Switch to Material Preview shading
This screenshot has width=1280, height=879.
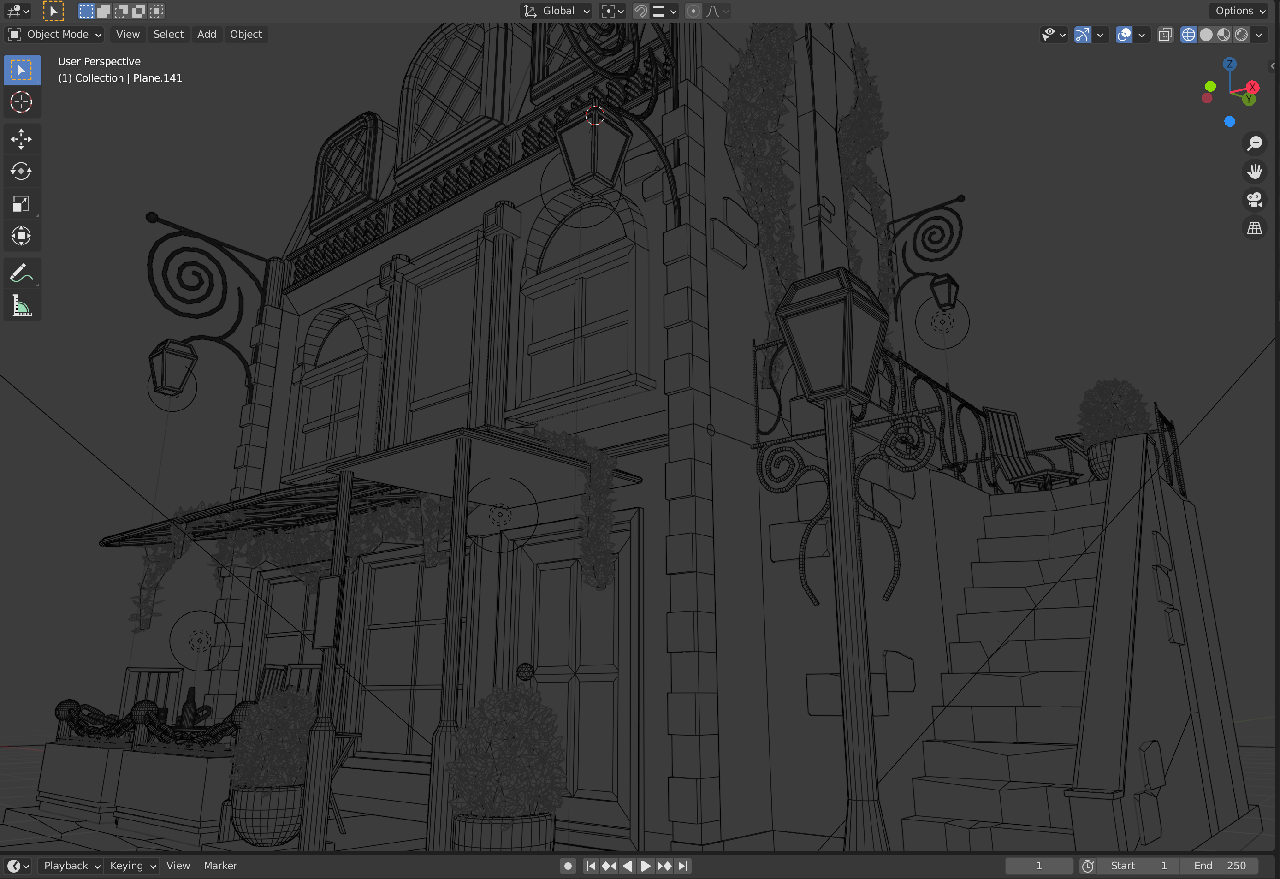tap(1223, 35)
